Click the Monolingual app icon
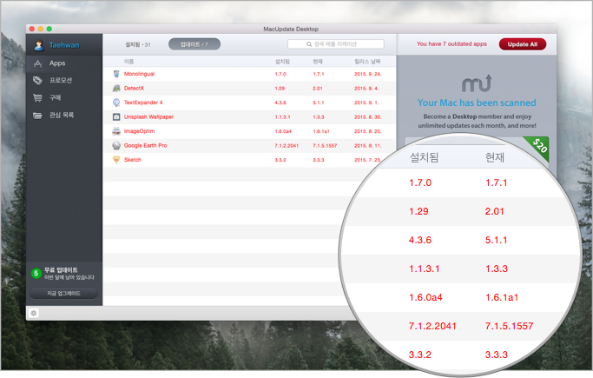Image resolution: width=593 pixels, height=378 pixels. click(x=116, y=74)
